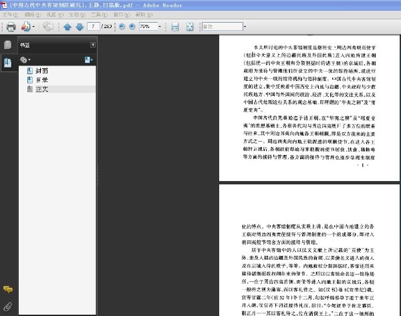
Task: Select the 封面 bookmark
Action: point(42,71)
